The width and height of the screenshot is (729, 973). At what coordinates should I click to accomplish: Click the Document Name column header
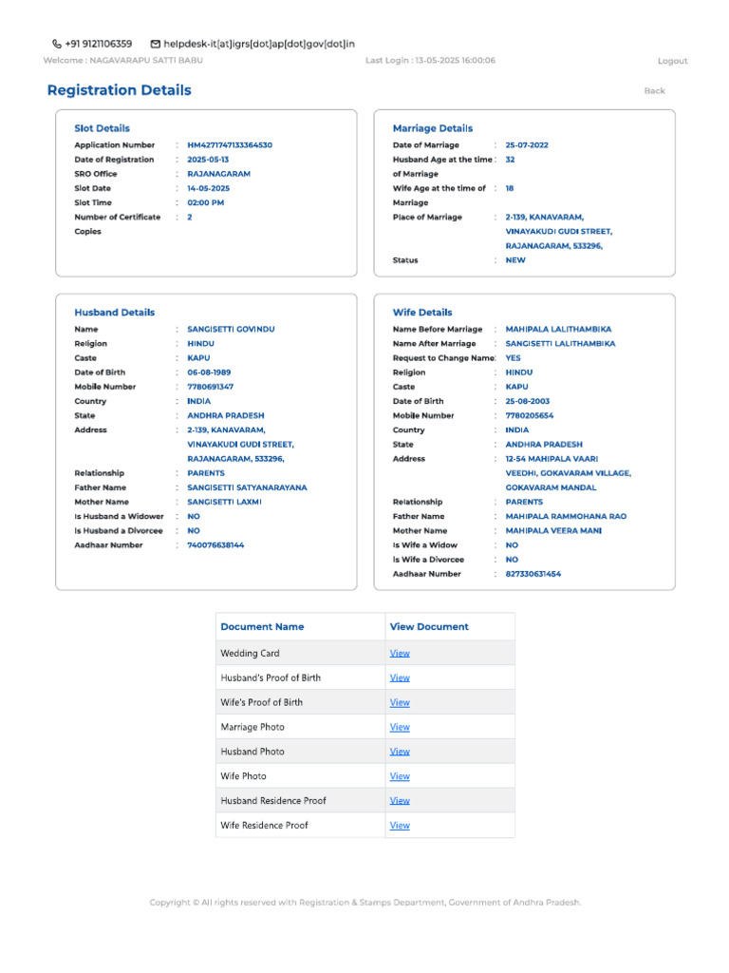(x=262, y=627)
